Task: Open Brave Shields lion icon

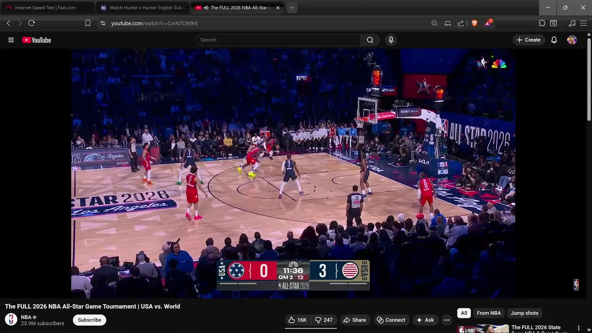Action: [474, 23]
